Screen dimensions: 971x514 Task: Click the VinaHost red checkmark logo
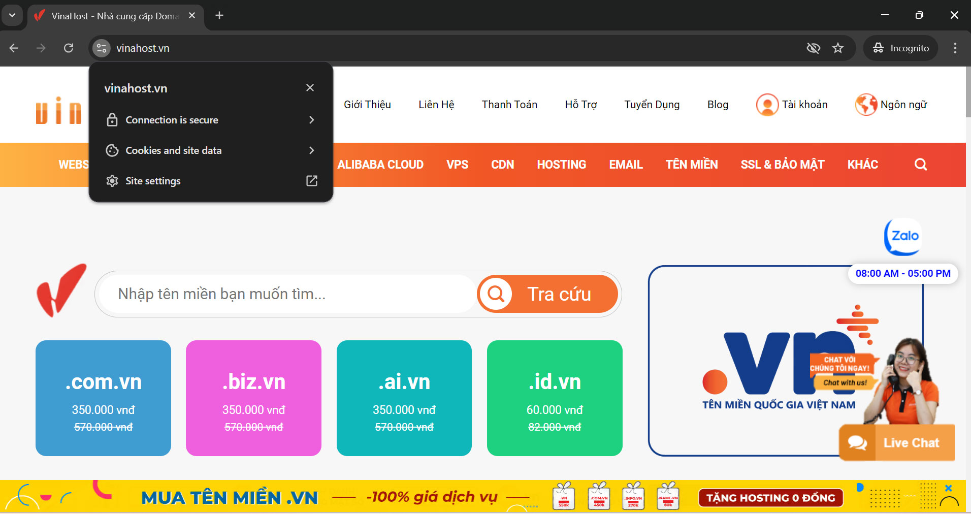click(61, 291)
